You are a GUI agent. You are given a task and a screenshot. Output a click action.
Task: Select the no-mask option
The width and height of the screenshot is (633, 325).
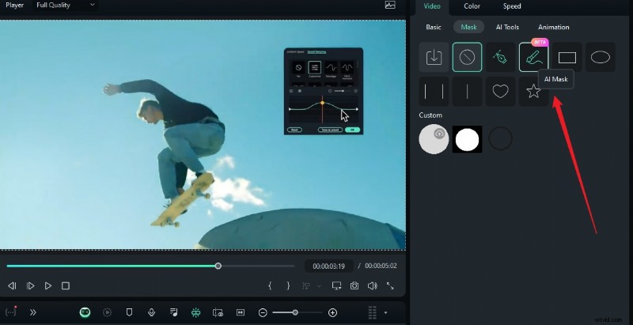tap(467, 58)
